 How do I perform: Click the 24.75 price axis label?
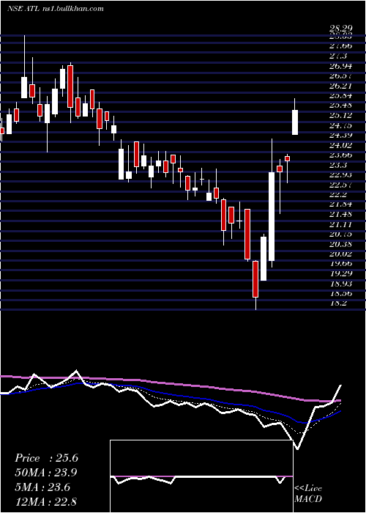tap(341, 125)
